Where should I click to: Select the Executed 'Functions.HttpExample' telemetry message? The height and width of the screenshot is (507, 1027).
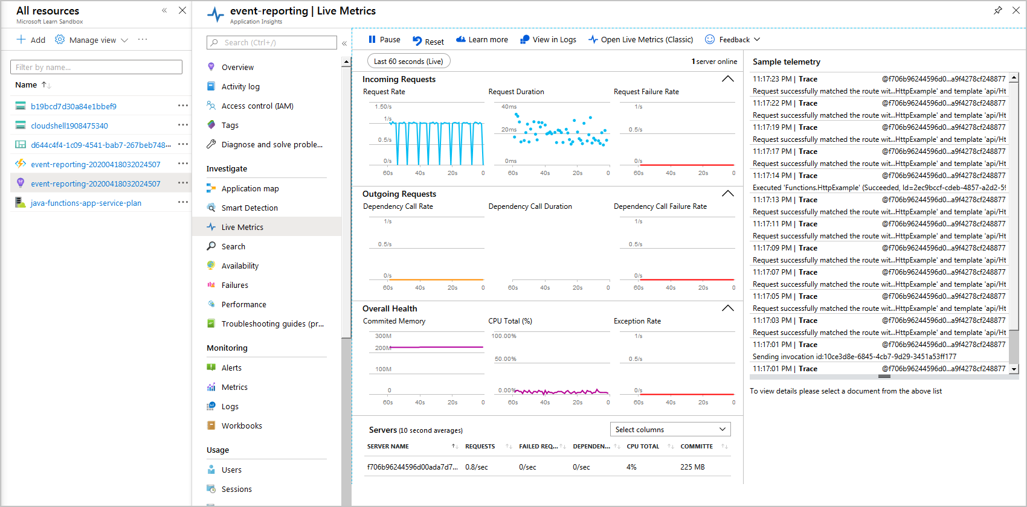coord(879,188)
